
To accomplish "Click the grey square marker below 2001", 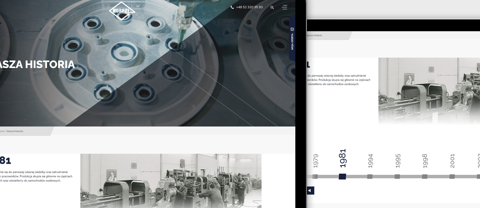I will 452,176.
